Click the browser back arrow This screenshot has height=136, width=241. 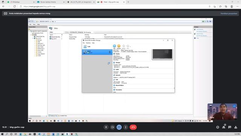[x=3, y=6]
